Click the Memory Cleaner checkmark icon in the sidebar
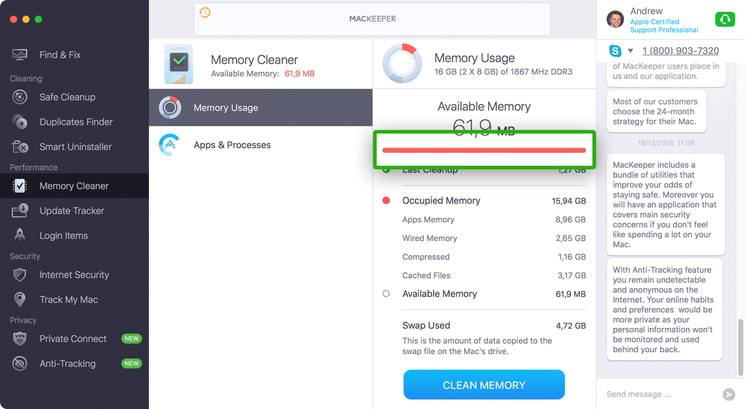 coord(20,186)
